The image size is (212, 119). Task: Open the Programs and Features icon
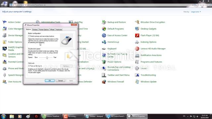pos(137,62)
